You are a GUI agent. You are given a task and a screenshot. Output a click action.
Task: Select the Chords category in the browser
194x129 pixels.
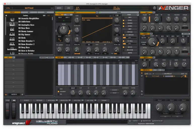pos(12,35)
